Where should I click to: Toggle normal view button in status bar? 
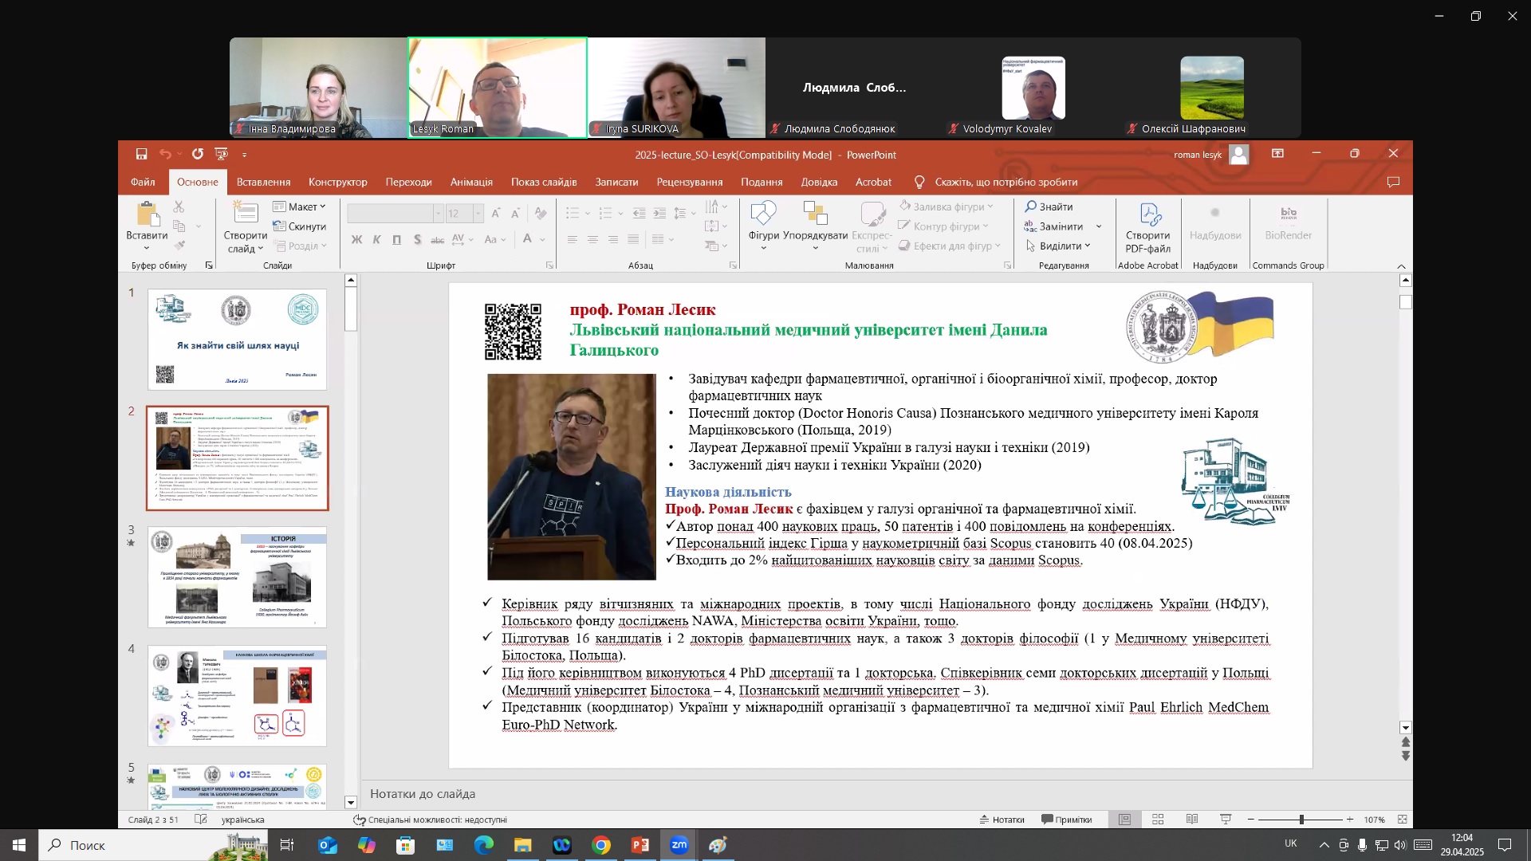point(1124,820)
